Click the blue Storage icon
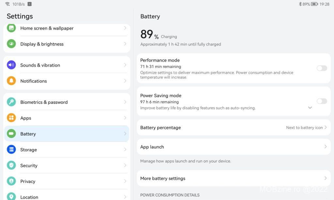 coord(11,150)
